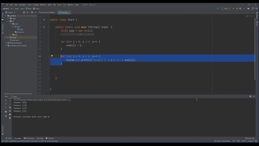Open the Edit menu
Viewport: 259px width, 146px height.
(11, 5)
